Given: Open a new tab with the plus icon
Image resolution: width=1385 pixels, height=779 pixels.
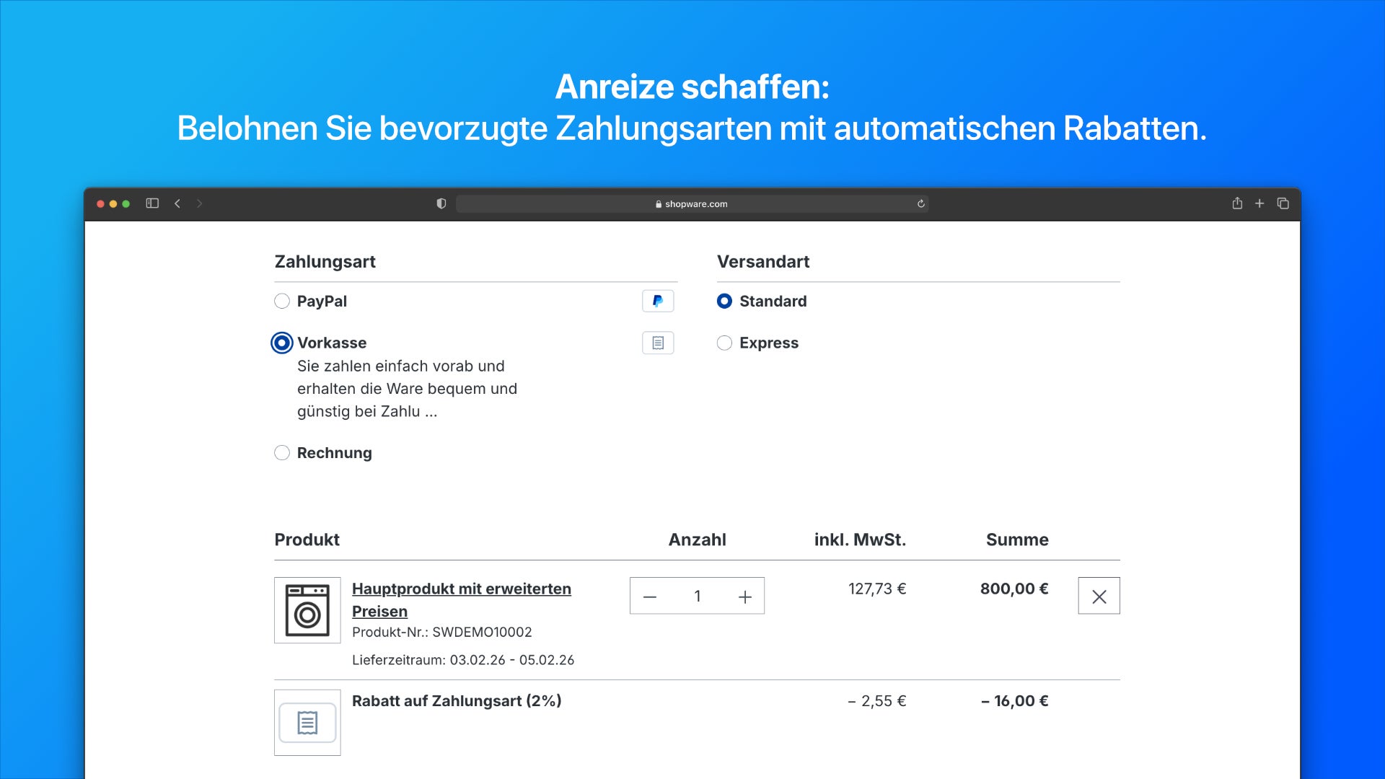Looking at the screenshot, I should 1259,203.
